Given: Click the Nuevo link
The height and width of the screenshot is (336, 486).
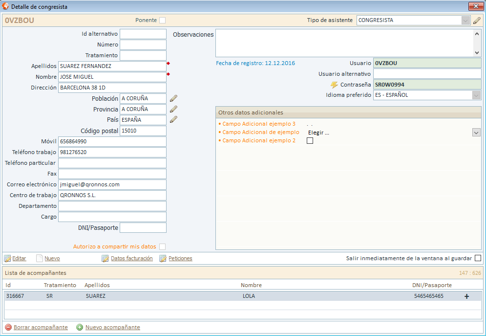Looking at the screenshot, I should point(52,258).
